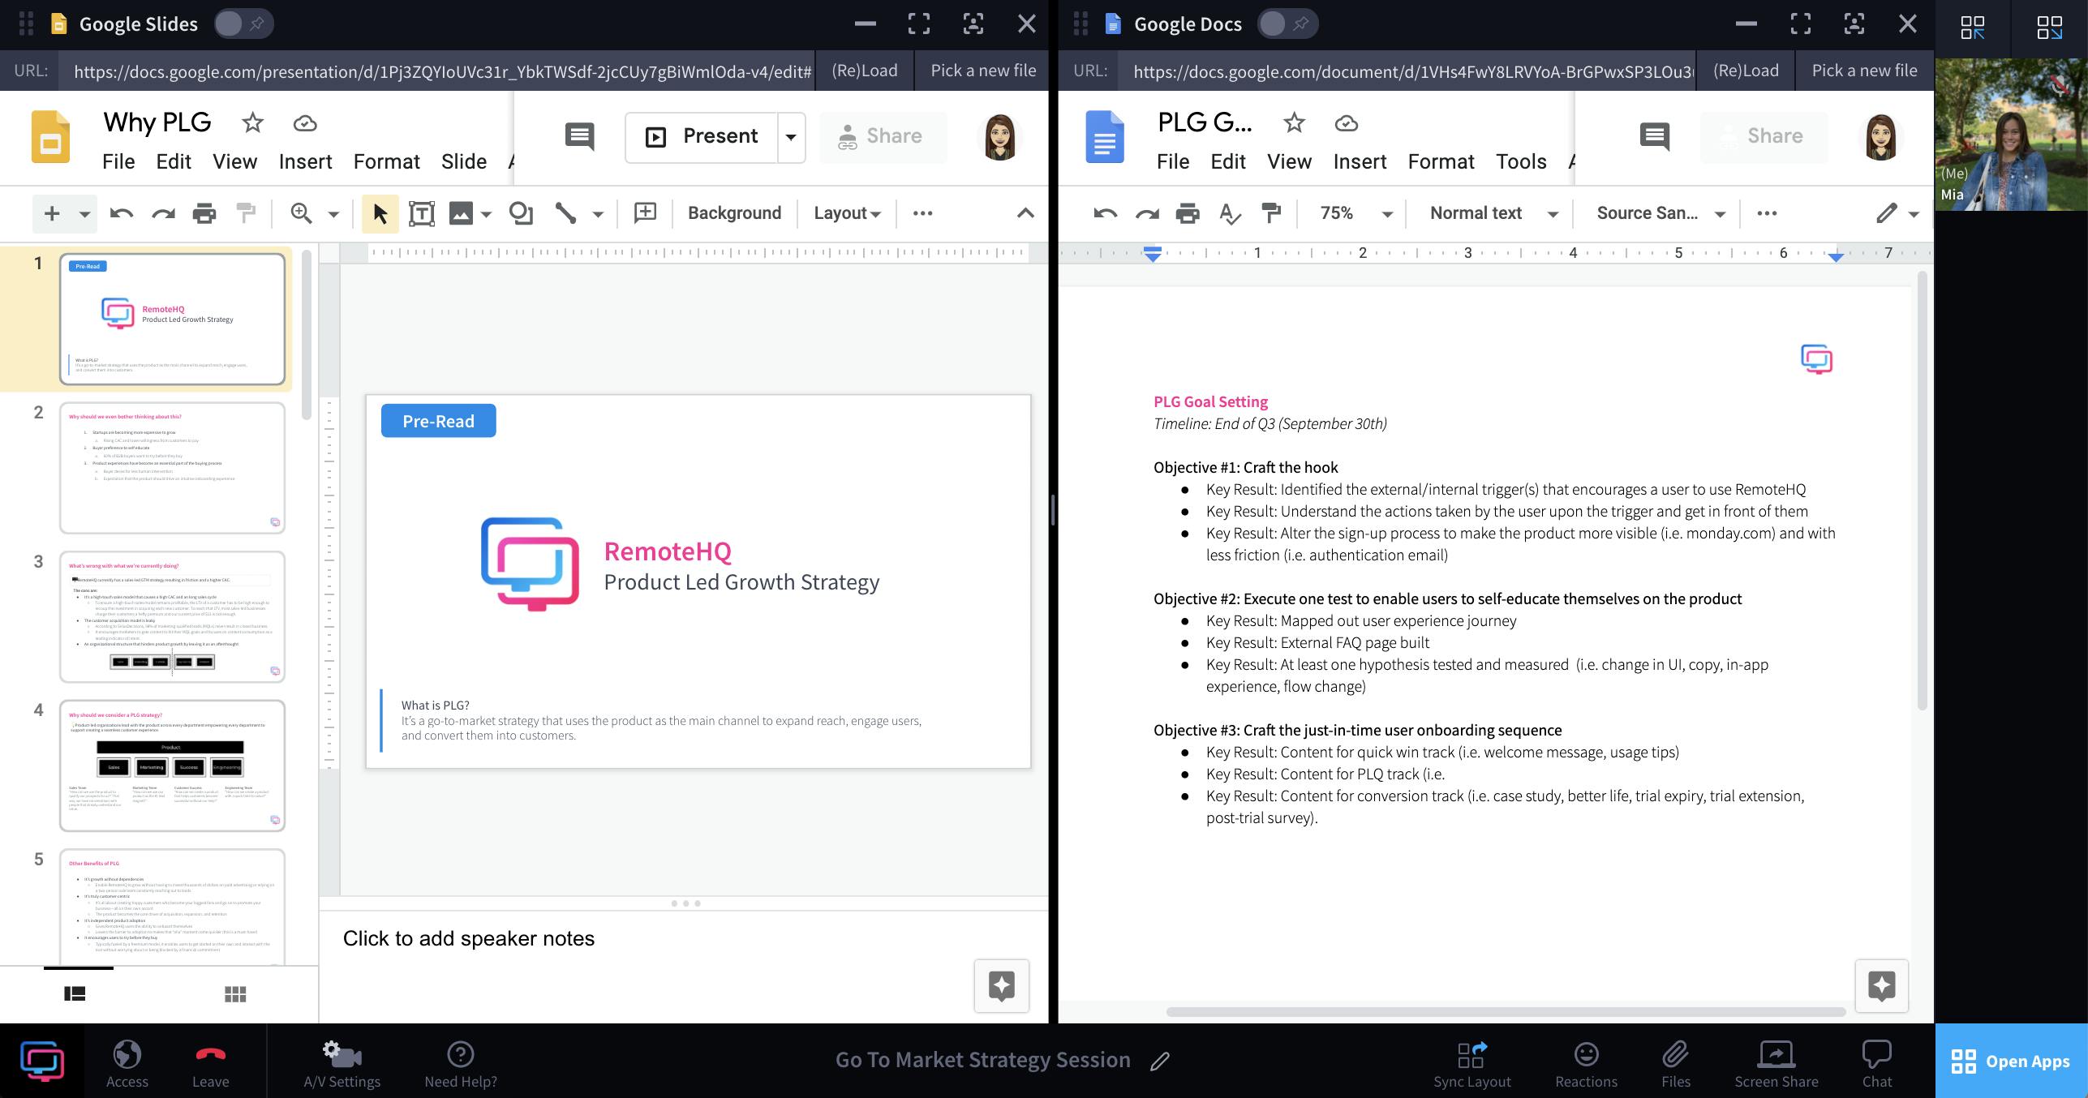The height and width of the screenshot is (1098, 2088).
Task: Open the View menu in Docs
Action: tap(1289, 161)
